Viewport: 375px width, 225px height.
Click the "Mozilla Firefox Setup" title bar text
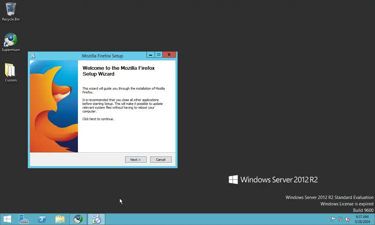pos(103,56)
